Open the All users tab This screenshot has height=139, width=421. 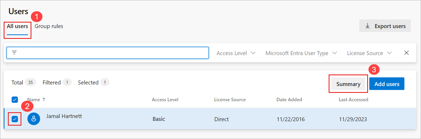18,27
